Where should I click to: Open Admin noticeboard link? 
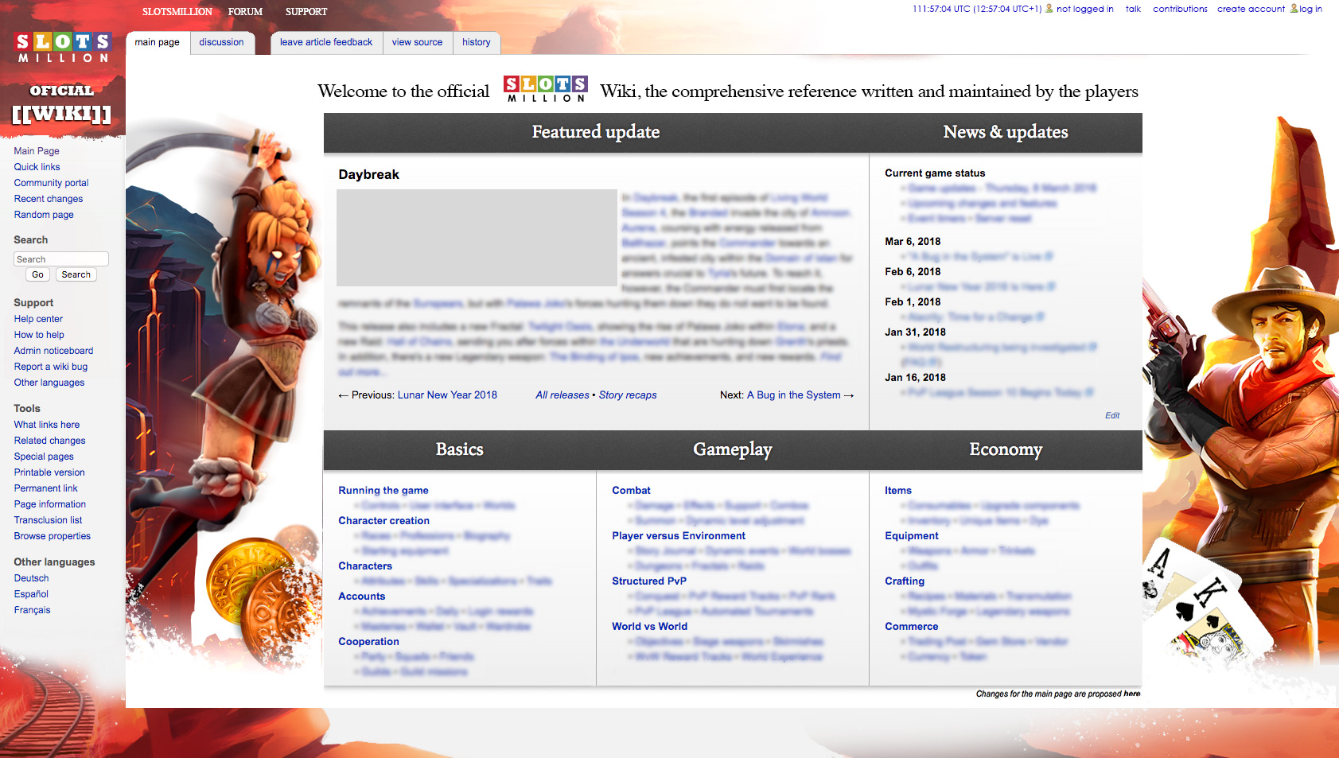click(53, 351)
